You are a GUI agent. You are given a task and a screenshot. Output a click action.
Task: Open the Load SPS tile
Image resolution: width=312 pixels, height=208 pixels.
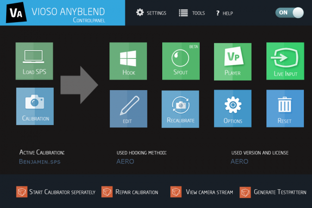(34, 61)
